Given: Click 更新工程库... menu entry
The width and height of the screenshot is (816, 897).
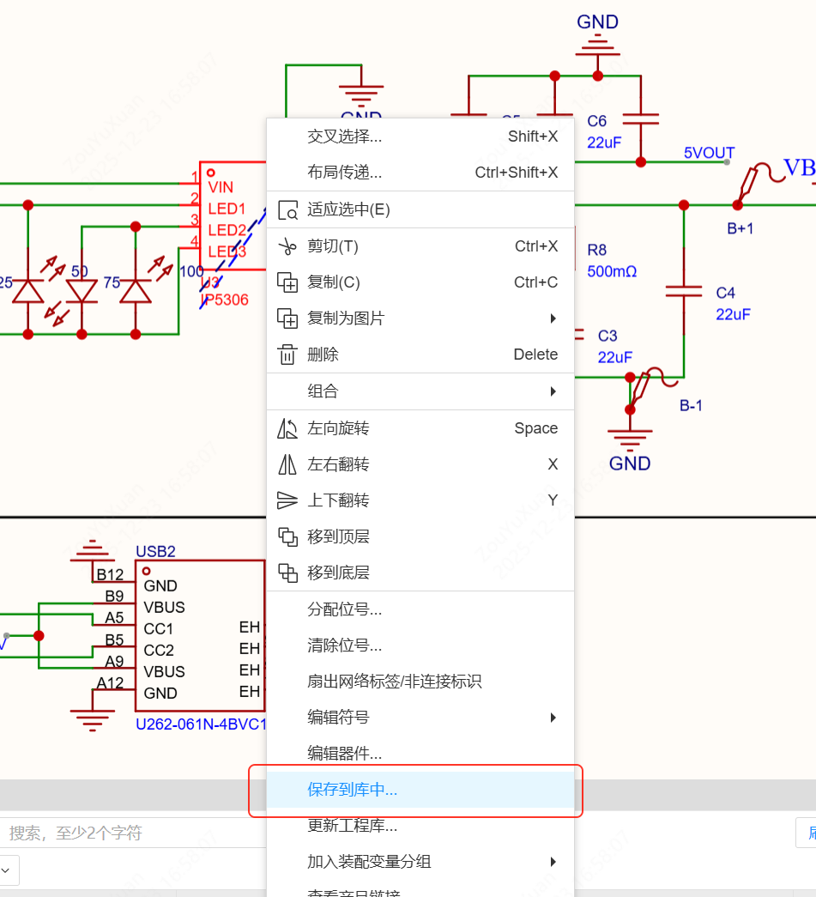Looking at the screenshot, I should pyautogui.click(x=353, y=826).
